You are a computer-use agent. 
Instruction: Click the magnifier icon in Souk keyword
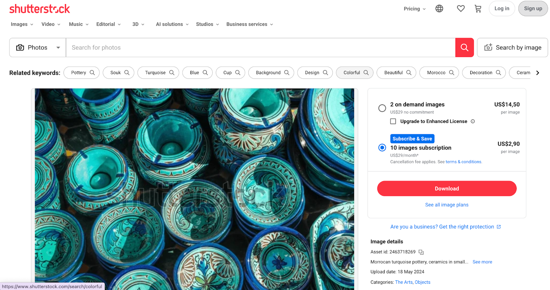coord(127,72)
